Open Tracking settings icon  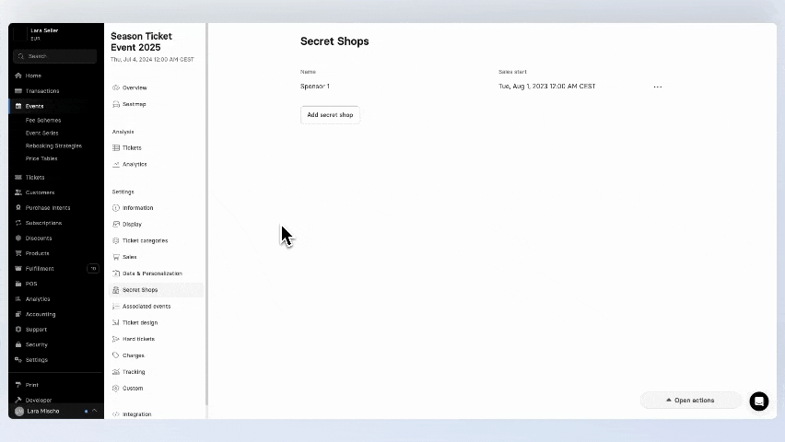pos(116,372)
